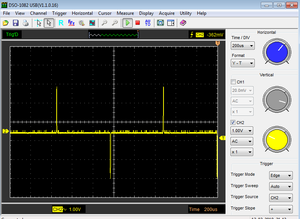
Task: Click the -362mV trigger level readout
Action: (215, 35)
